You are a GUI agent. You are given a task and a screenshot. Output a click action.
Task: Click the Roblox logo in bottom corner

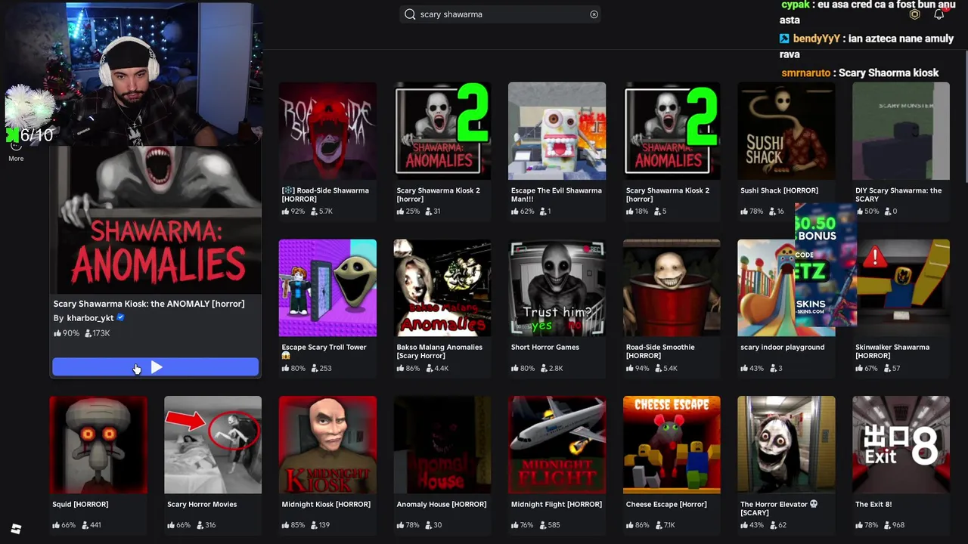(x=16, y=529)
